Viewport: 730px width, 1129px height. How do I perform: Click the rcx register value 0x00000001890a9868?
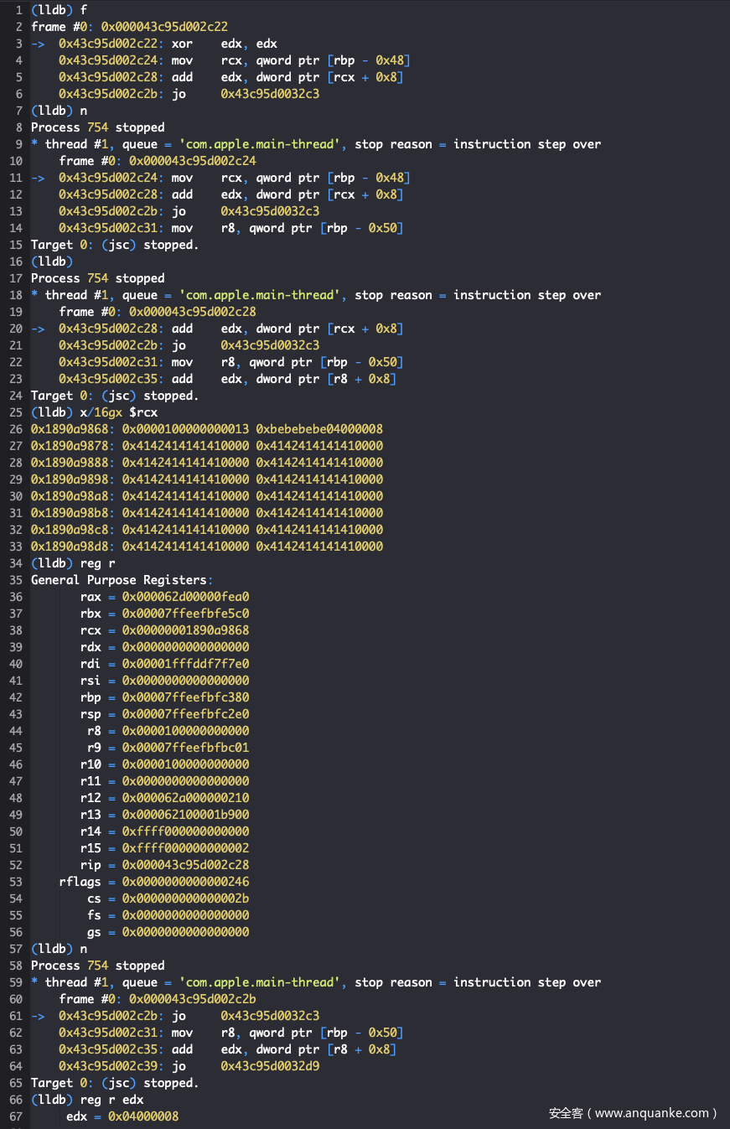click(185, 630)
